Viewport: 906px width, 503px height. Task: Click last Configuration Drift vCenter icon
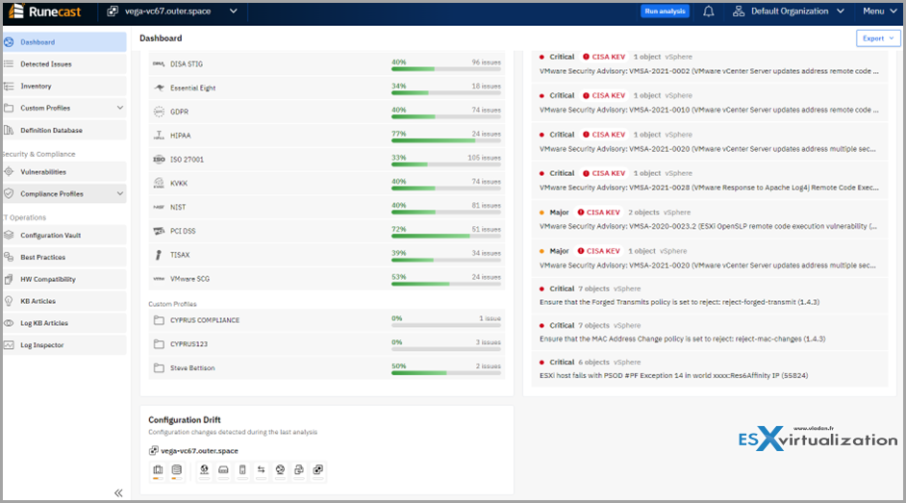[317, 470]
